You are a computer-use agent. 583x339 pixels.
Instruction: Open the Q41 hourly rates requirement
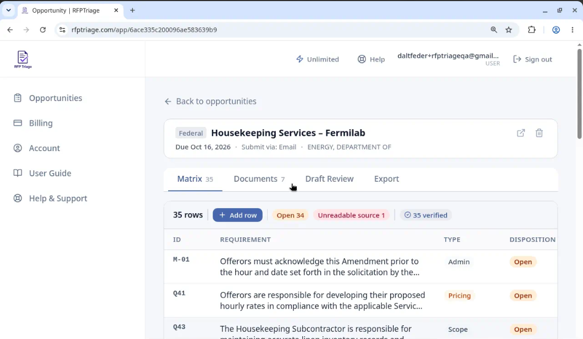pos(323,301)
